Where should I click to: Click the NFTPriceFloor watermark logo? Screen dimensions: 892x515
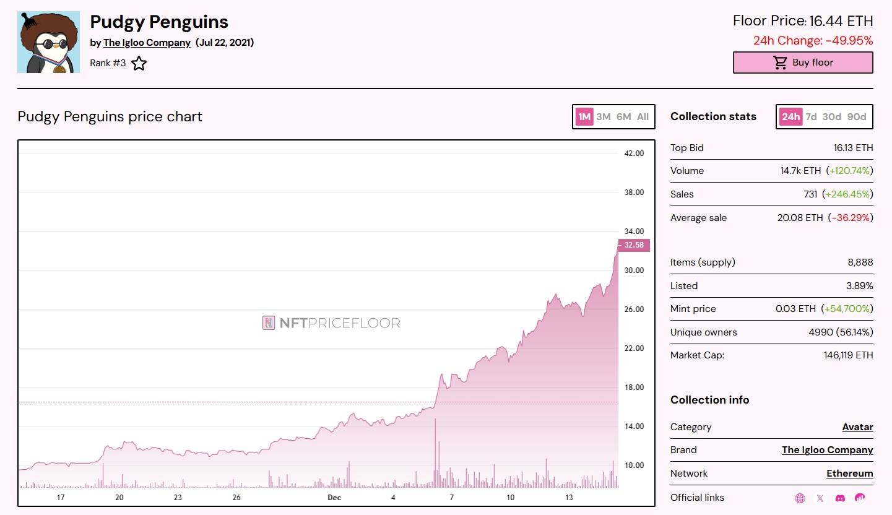[x=331, y=323]
